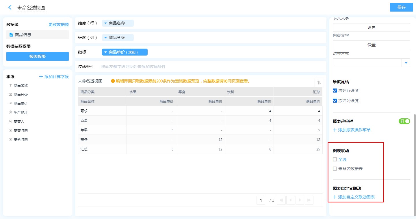Click the plus icon to add calculated field

click(x=41, y=77)
